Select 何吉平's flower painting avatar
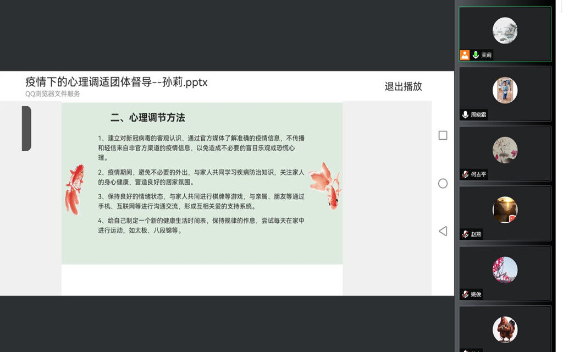Screen dimensions: 563x352 [x=505, y=150]
